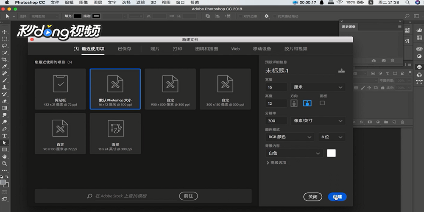Select the Crop tool

click(4, 59)
